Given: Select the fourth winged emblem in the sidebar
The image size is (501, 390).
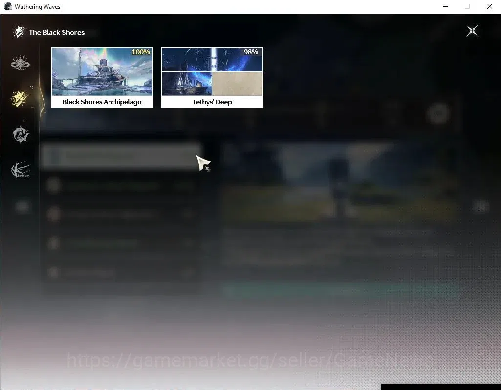Looking at the screenshot, I should click(21, 169).
